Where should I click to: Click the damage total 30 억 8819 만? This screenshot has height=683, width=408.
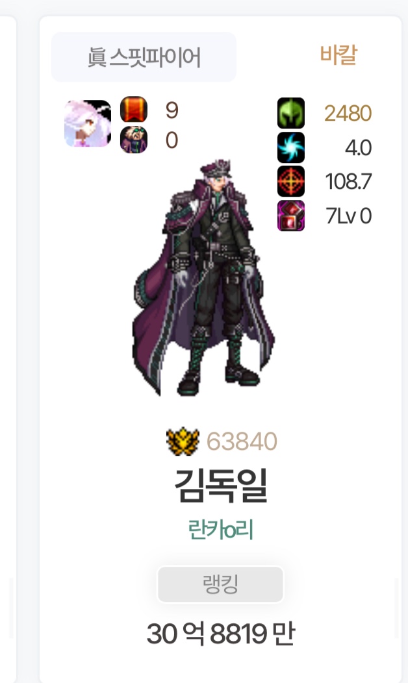click(x=221, y=634)
